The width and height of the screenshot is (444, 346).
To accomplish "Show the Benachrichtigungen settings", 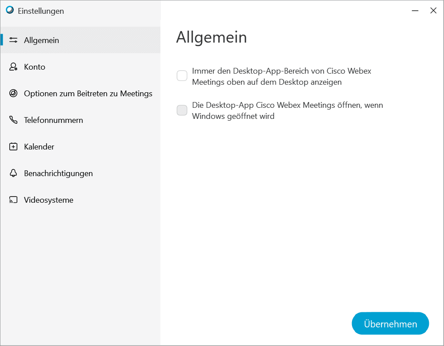I will coord(80,173).
